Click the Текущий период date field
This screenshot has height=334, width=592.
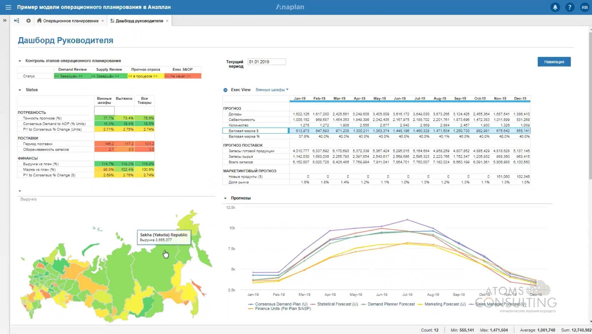pos(266,62)
